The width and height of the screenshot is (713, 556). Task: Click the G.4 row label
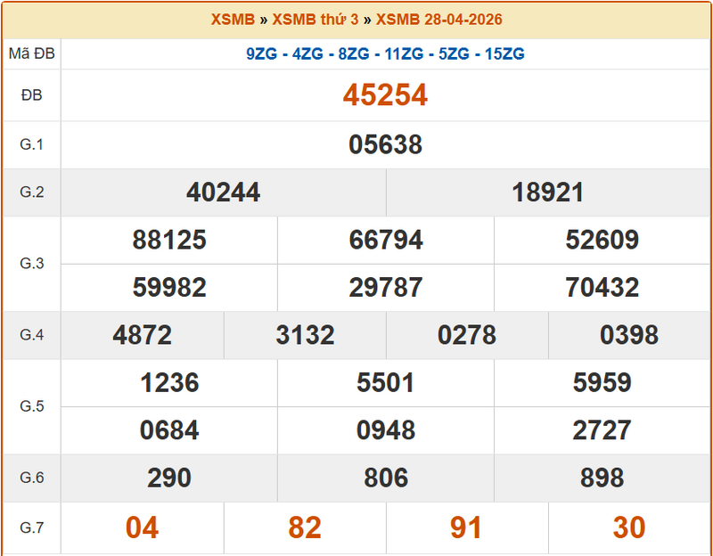pyautogui.click(x=32, y=336)
